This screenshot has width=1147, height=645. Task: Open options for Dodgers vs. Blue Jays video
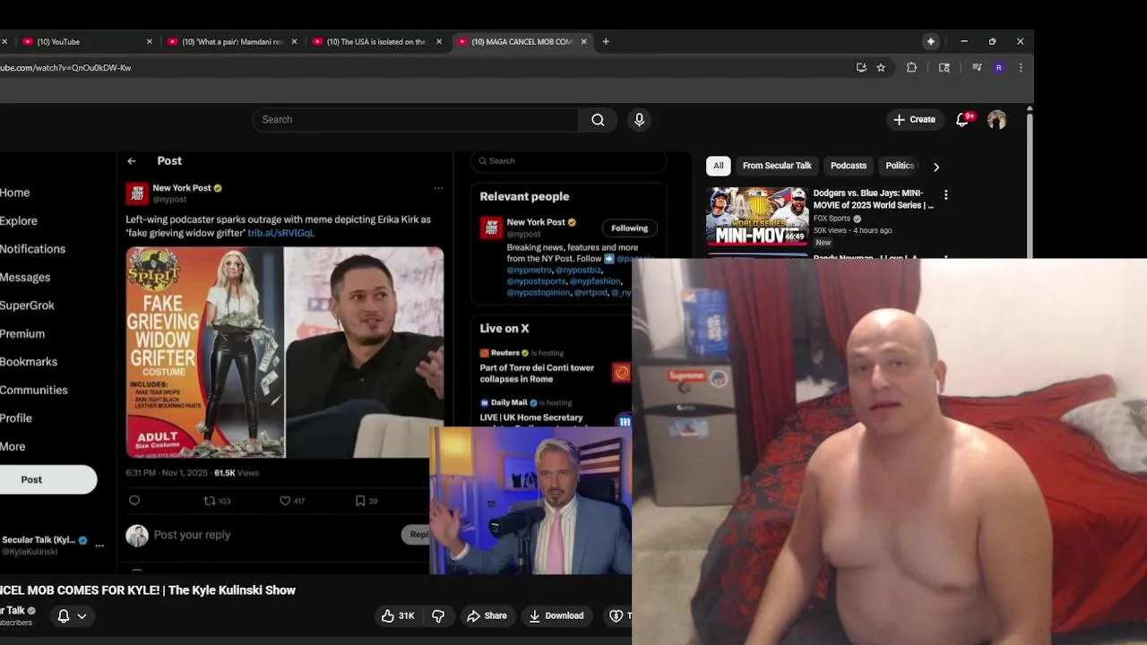(945, 194)
